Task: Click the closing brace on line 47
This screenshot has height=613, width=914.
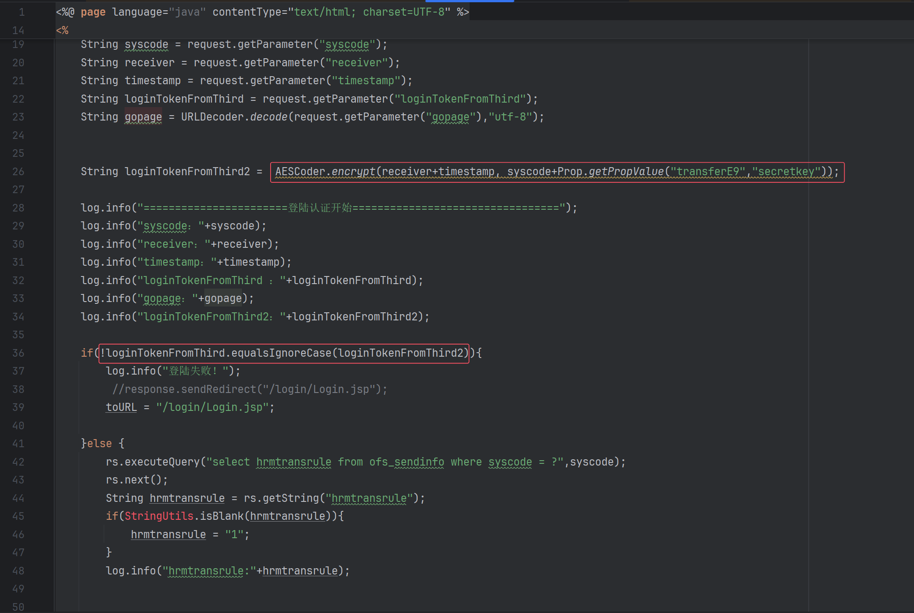Action: [109, 553]
